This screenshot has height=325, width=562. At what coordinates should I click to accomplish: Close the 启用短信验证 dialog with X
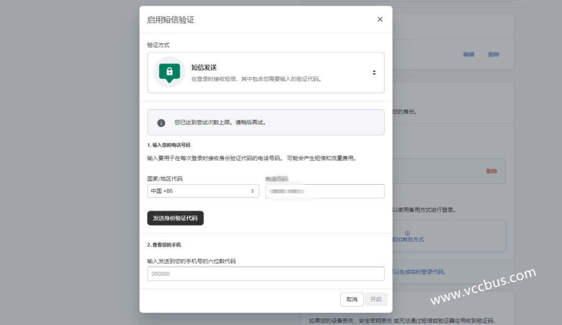click(380, 19)
